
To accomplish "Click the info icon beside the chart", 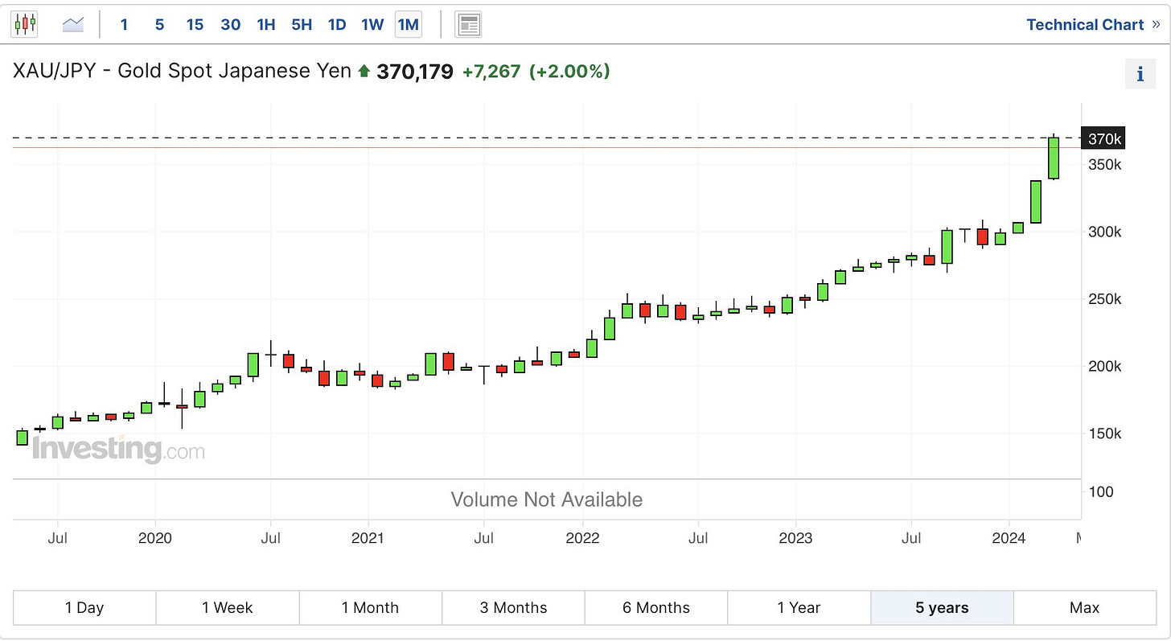I will click(x=1140, y=75).
